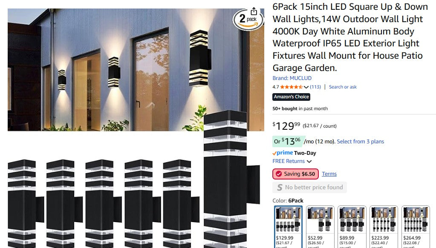Open Select from 3 plans link

[x=361, y=142]
